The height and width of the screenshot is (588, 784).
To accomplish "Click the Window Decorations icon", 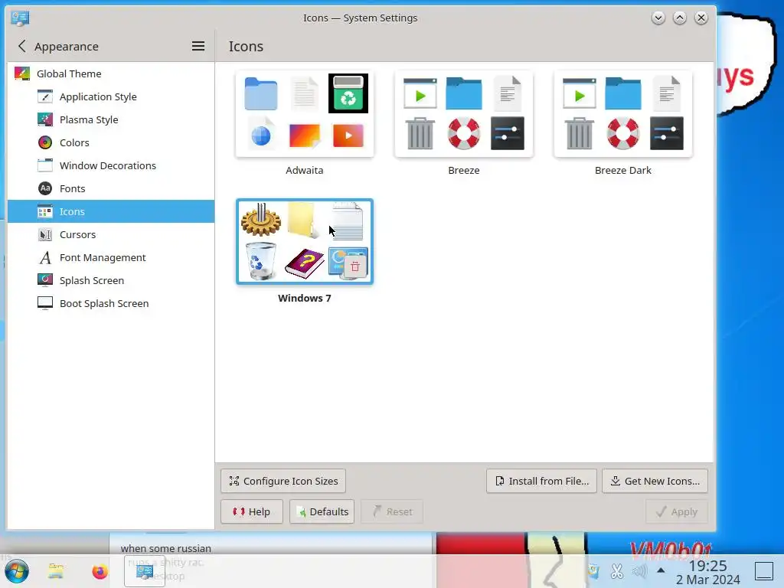I will coord(45,165).
